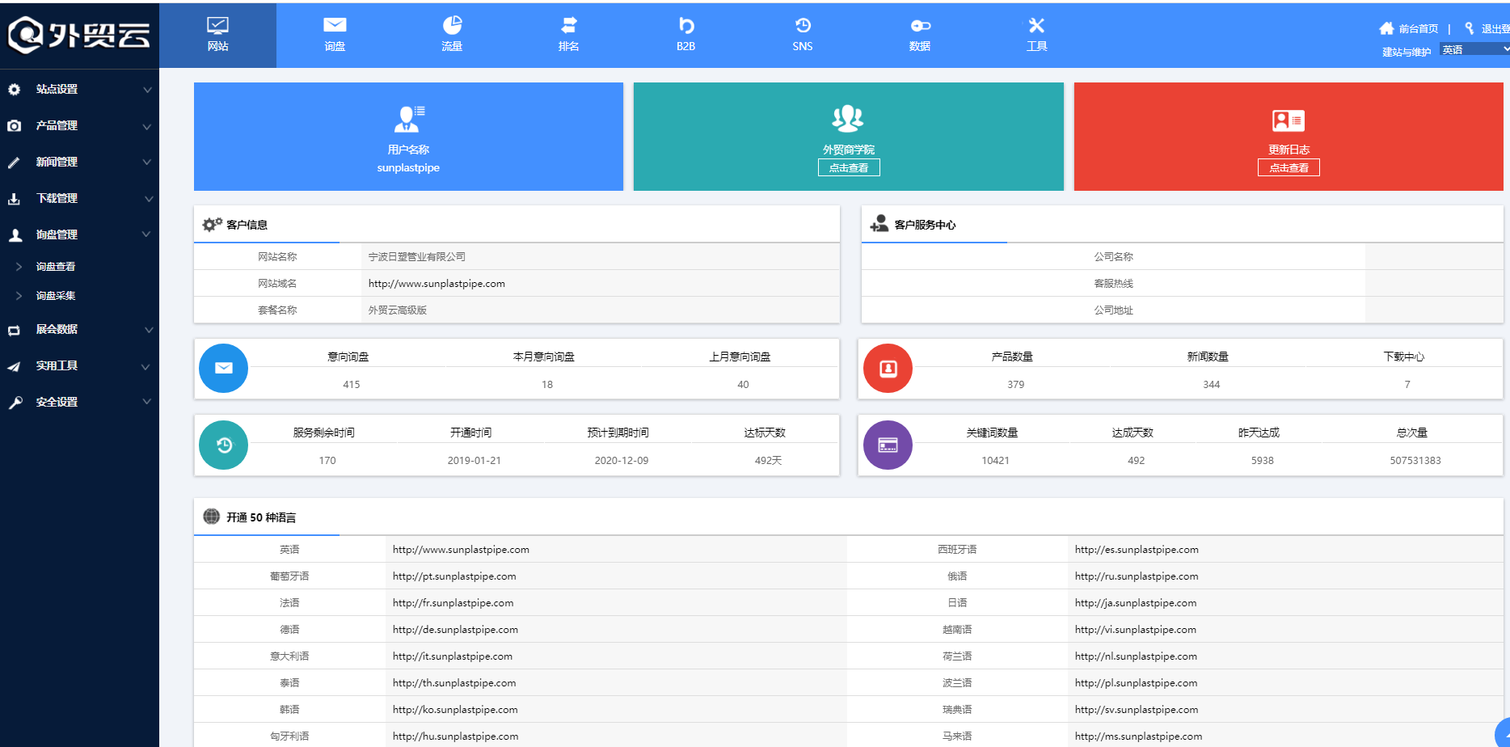Click the 数据 data icon
This screenshot has height=747, width=1510.
click(x=920, y=26)
